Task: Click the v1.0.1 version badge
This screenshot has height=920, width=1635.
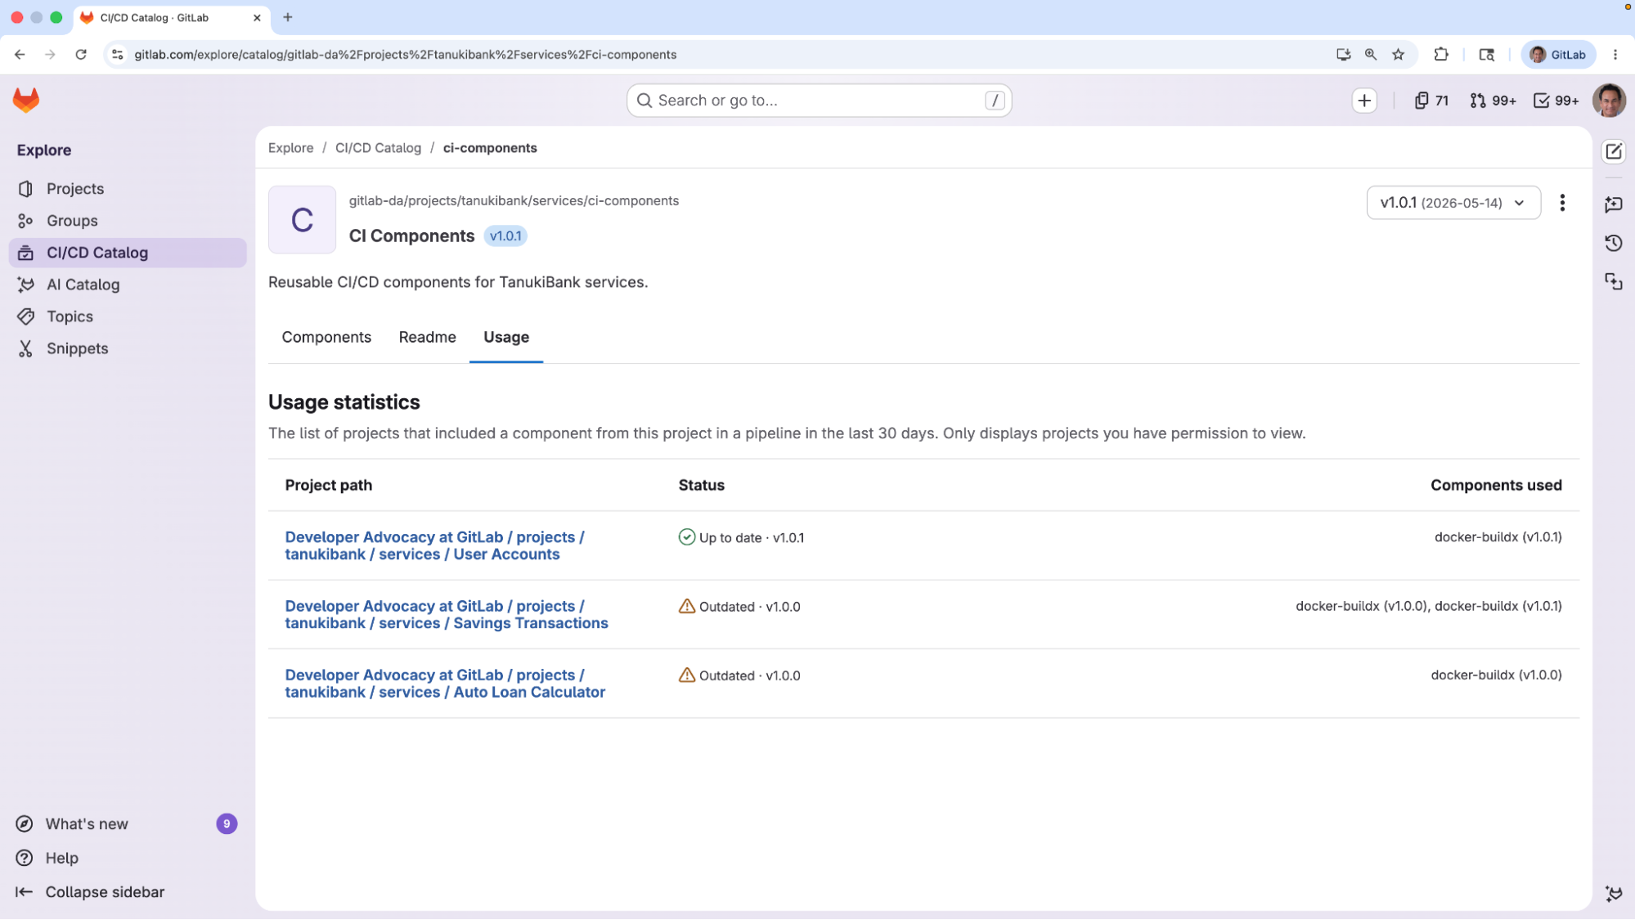Action: (x=505, y=236)
